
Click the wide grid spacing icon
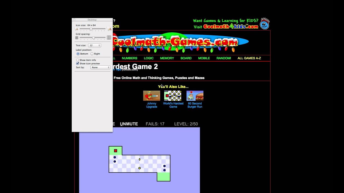coord(109,38)
